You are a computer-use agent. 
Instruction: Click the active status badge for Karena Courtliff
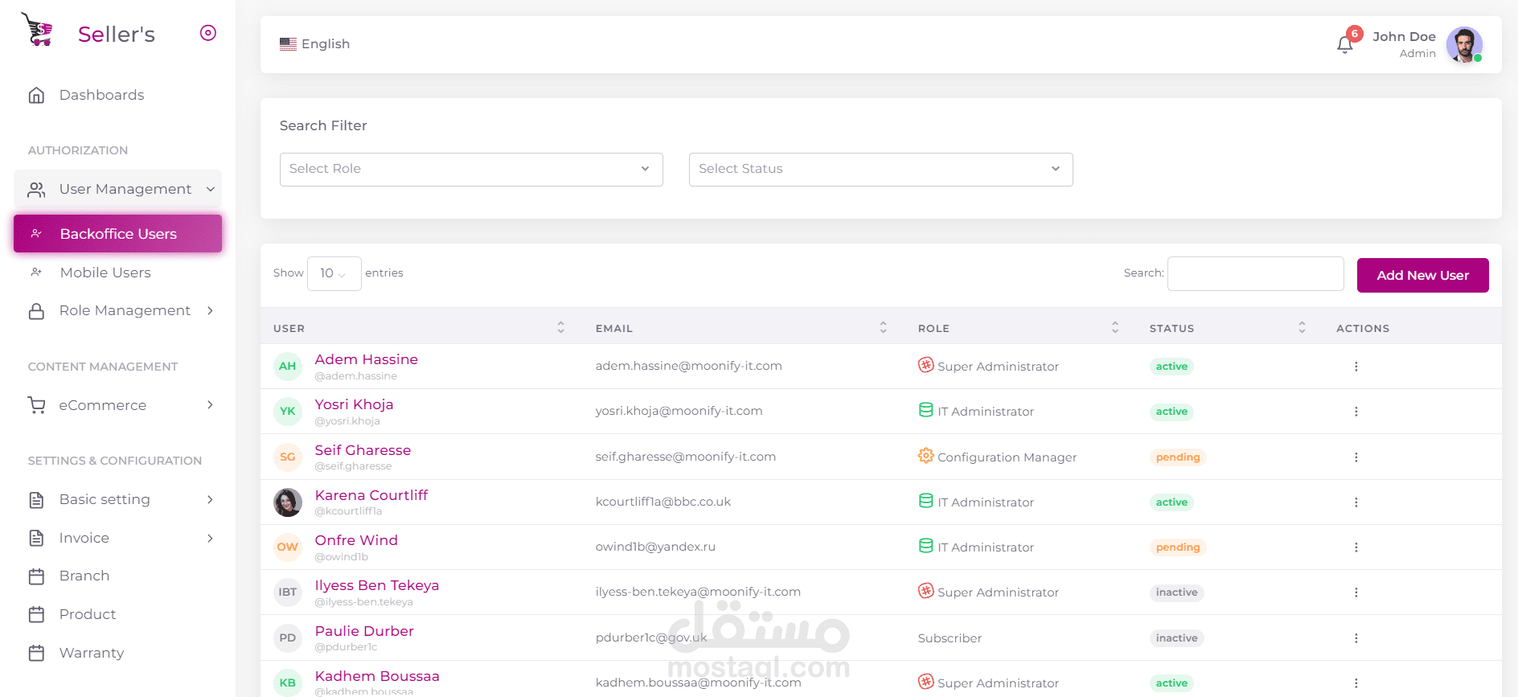[x=1171, y=502]
